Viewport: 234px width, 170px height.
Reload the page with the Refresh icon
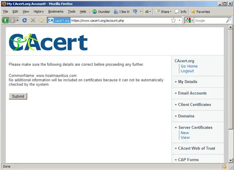(x=25, y=20)
